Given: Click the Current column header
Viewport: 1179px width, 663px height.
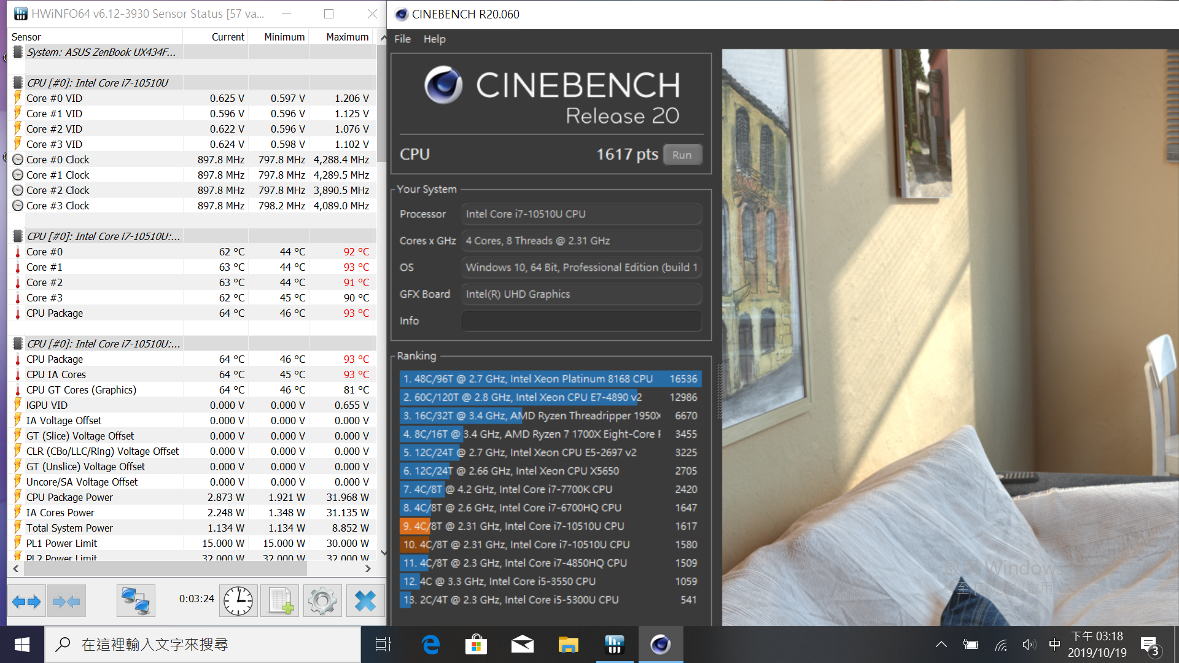Looking at the screenshot, I should pos(216,37).
